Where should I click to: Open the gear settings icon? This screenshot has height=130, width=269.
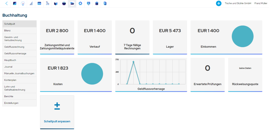pyautogui.click(x=80, y=3)
